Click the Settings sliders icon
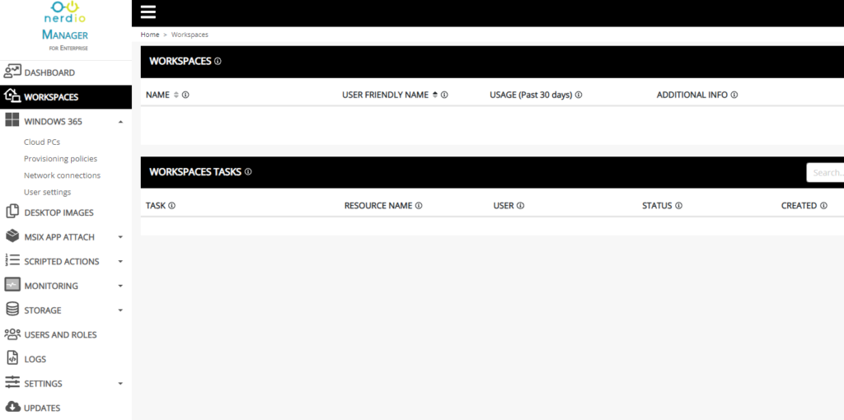The width and height of the screenshot is (844, 420). point(12,383)
